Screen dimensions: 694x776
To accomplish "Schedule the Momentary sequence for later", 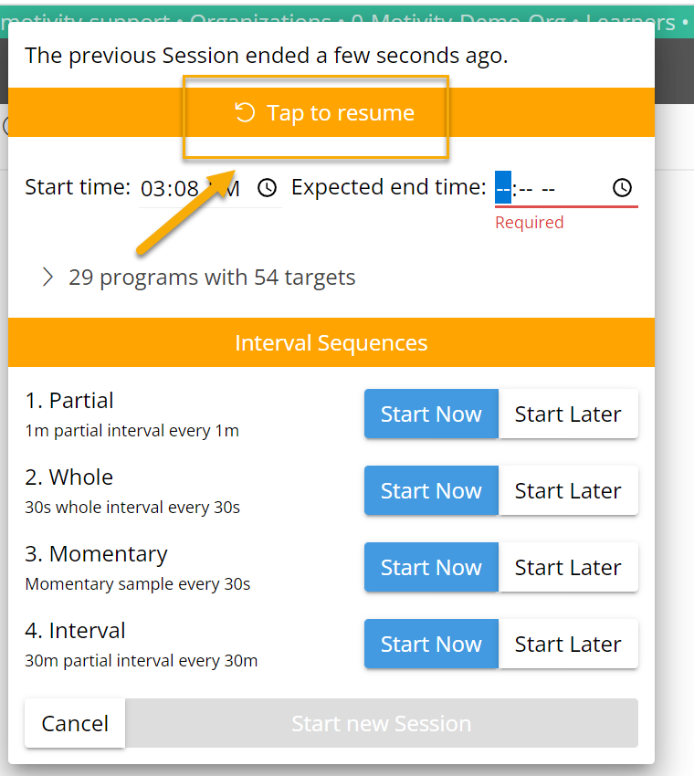I will 568,567.
